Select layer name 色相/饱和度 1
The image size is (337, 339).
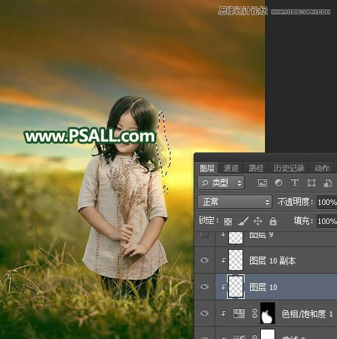(x=307, y=314)
